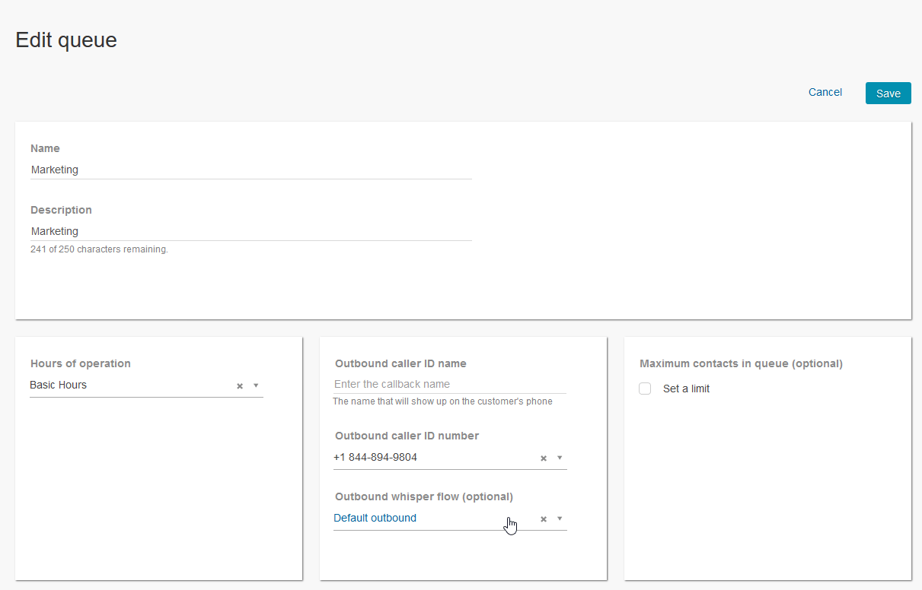
Task: Toggle the maximum contacts limit option
Action: [645, 389]
